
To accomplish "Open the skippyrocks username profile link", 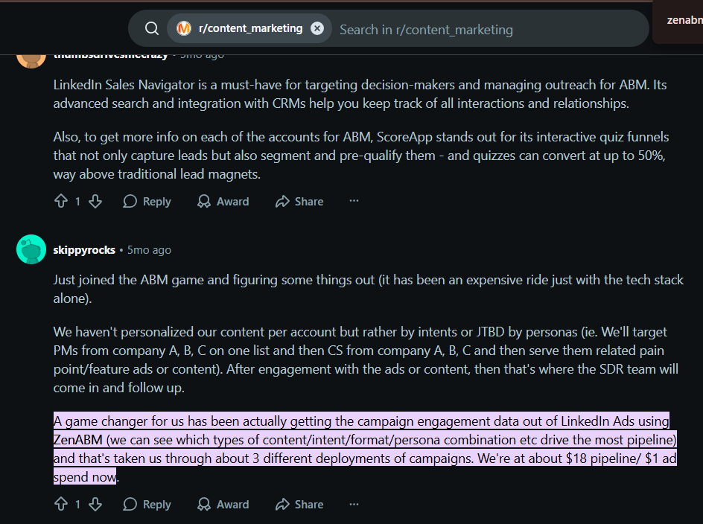I will [x=84, y=250].
